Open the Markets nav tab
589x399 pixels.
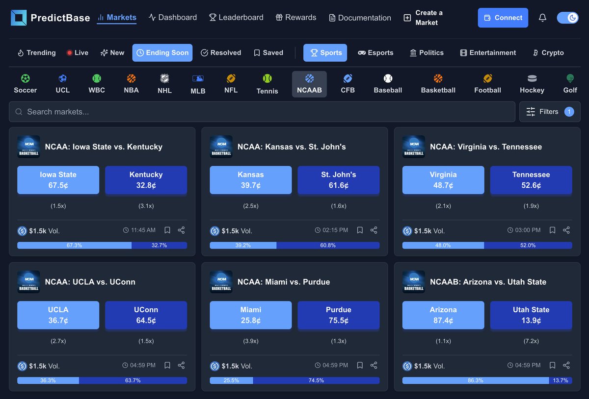(117, 18)
